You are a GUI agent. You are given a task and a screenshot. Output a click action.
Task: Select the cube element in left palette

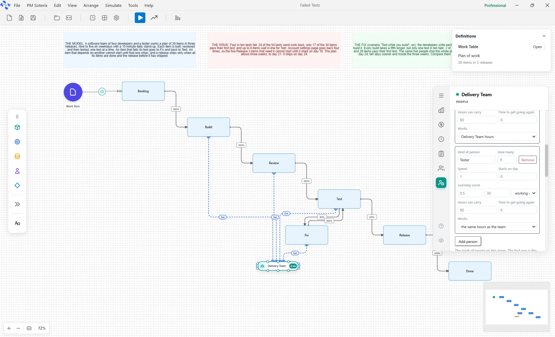click(x=17, y=127)
